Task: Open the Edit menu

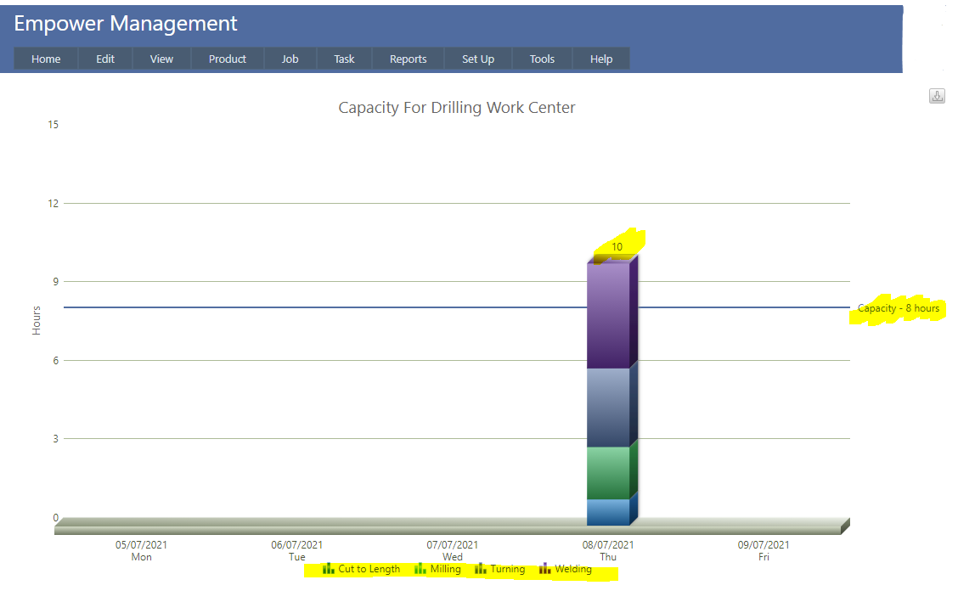Action: pyautogui.click(x=105, y=59)
